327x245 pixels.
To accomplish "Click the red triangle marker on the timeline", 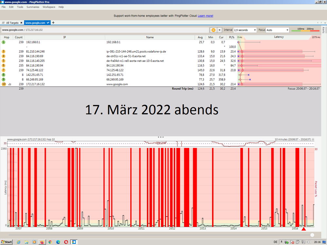I will click(304, 229).
